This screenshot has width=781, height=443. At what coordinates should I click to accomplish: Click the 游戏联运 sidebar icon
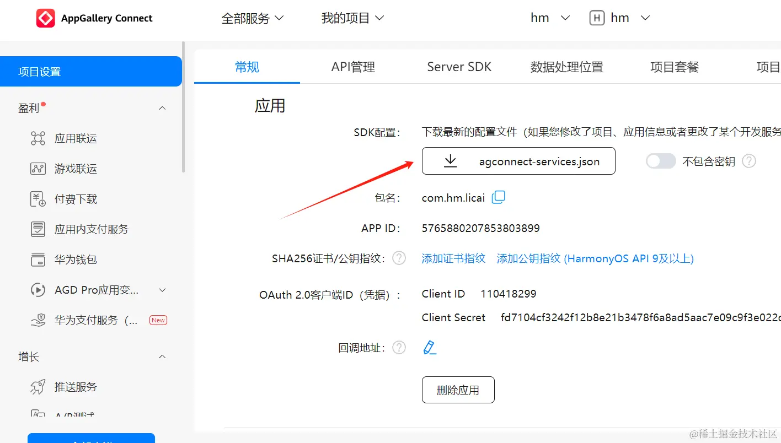38,169
